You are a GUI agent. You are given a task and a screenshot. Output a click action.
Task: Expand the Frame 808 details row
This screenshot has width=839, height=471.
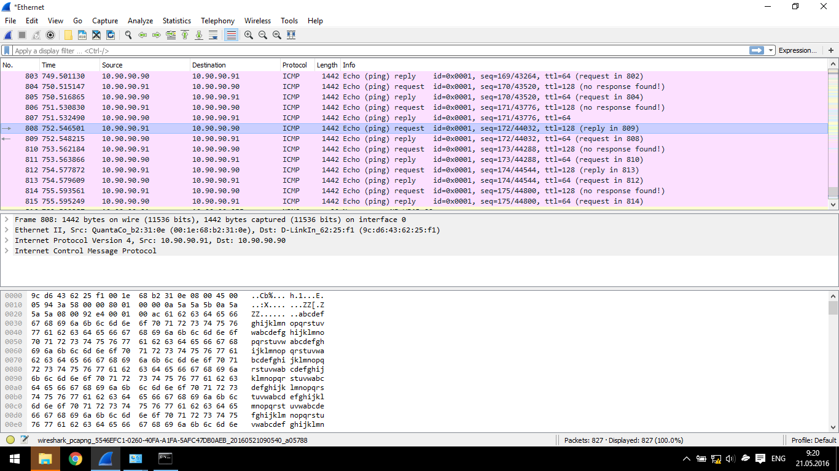click(x=6, y=220)
